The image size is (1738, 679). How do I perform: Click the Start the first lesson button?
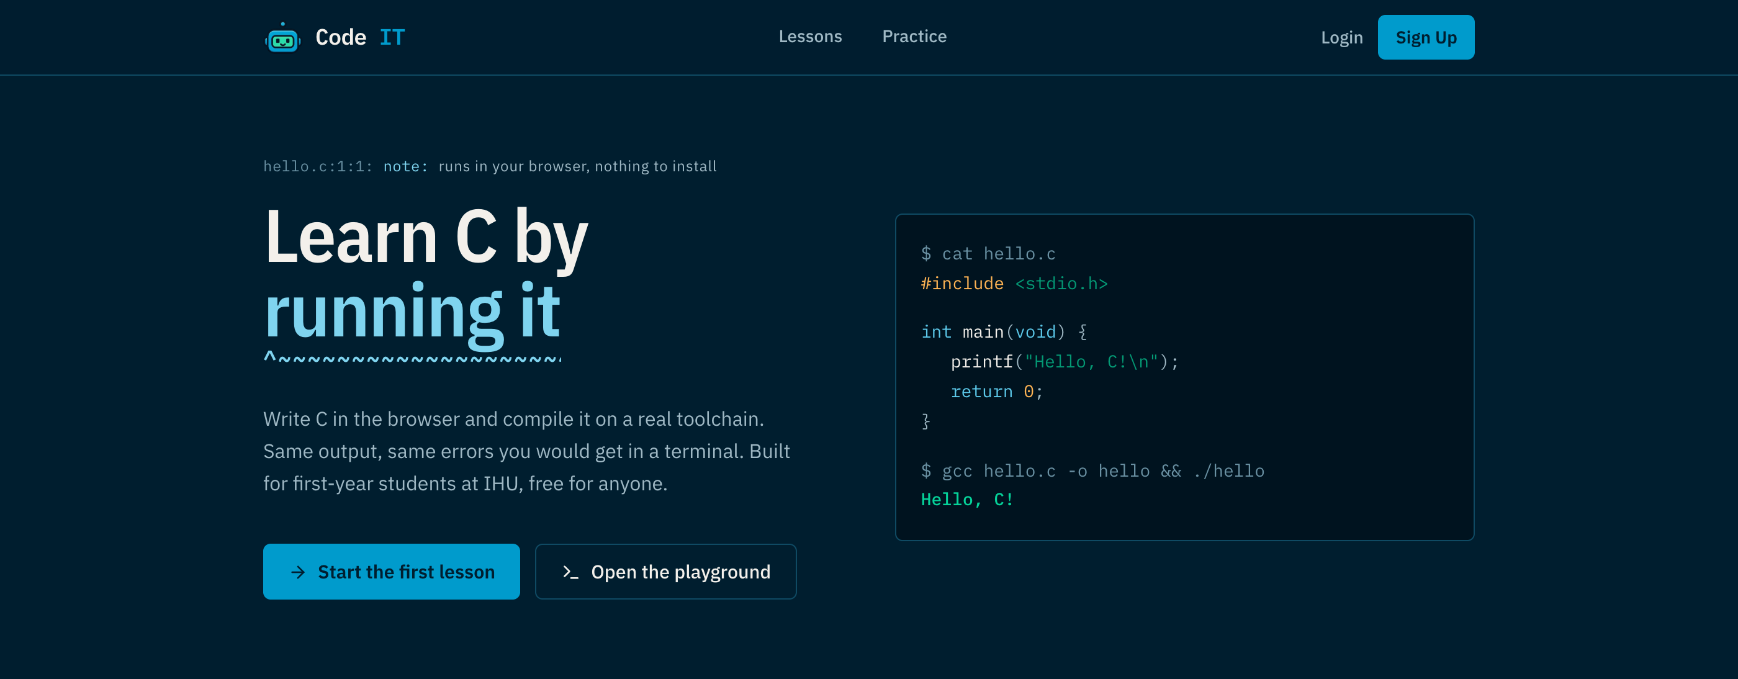tap(391, 571)
